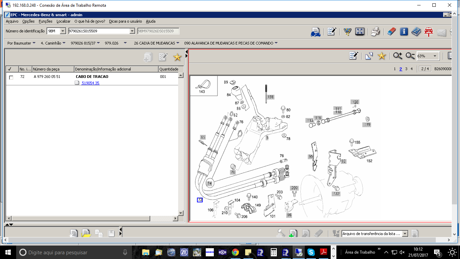Image resolution: width=460 pixels, height=259 pixels.
Task: Click the red car on lift icon
Action: point(428,32)
